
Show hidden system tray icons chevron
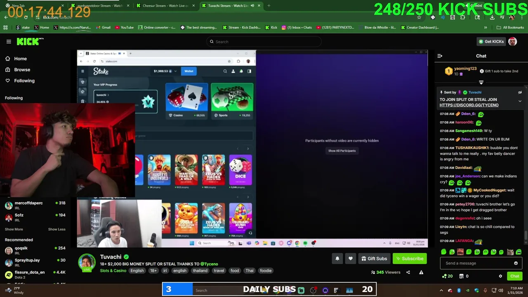441,290
